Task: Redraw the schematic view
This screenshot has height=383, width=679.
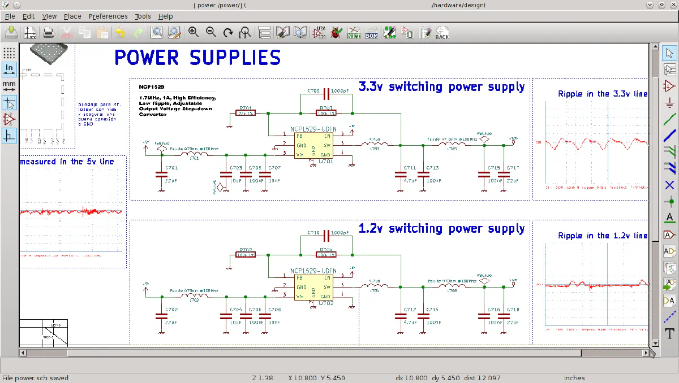Action: (x=228, y=32)
